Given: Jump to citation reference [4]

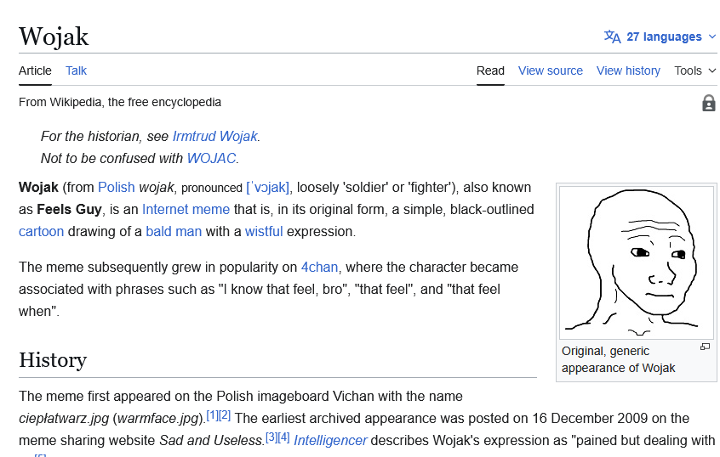Looking at the screenshot, I should (283, 437).
